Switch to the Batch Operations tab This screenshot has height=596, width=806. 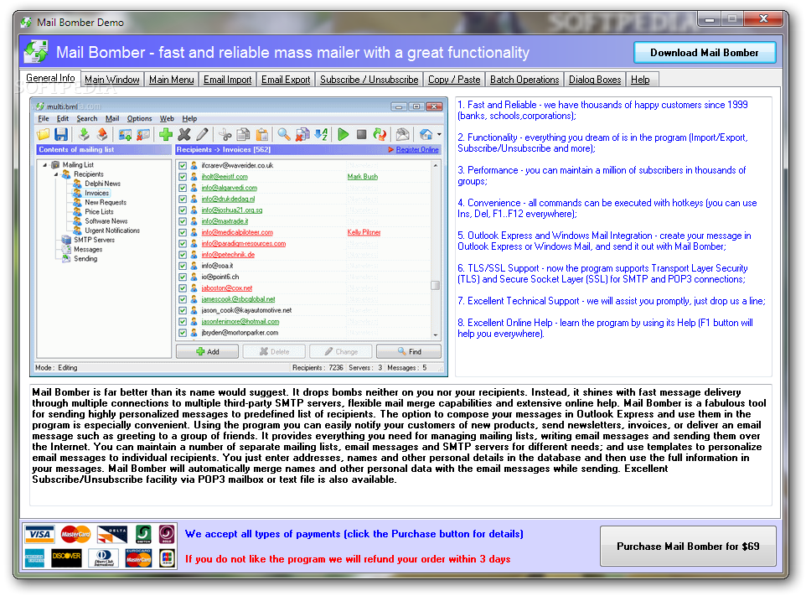tap(524, 80)
